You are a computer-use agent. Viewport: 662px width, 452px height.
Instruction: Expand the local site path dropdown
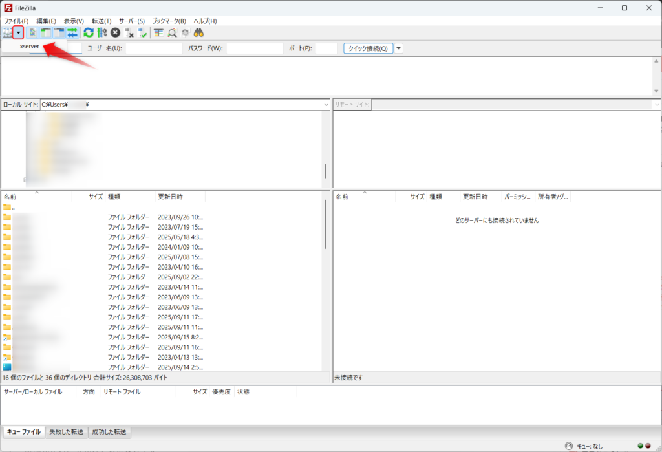(x=326, y=105)
